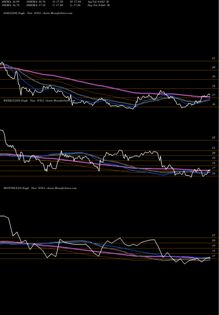Image resolution: width=219 pixels, height=315 pixels.
Task: Click the 20EMA: 16.99 value
Action: pos(11,2)
